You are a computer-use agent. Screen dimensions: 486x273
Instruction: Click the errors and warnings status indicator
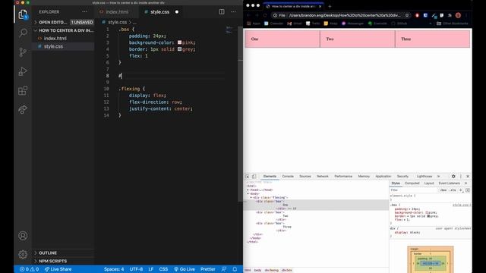tap(29, 269)
